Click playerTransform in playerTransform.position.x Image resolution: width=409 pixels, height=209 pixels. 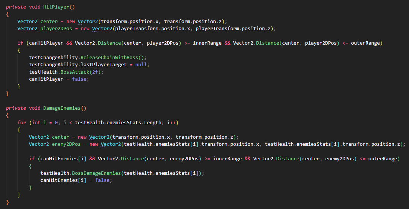pyautogui.click(x=137, y=28)
